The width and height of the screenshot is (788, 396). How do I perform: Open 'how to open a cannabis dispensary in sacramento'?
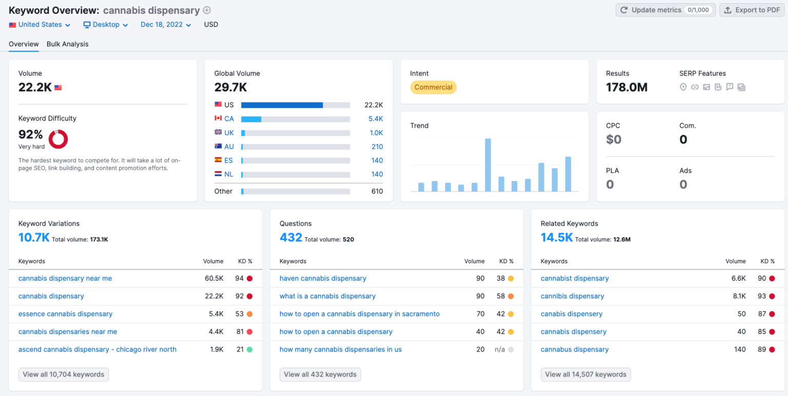coord(360,314)
